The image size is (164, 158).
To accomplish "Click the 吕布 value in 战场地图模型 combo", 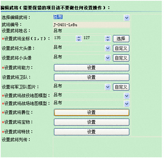I will [58, 103].
